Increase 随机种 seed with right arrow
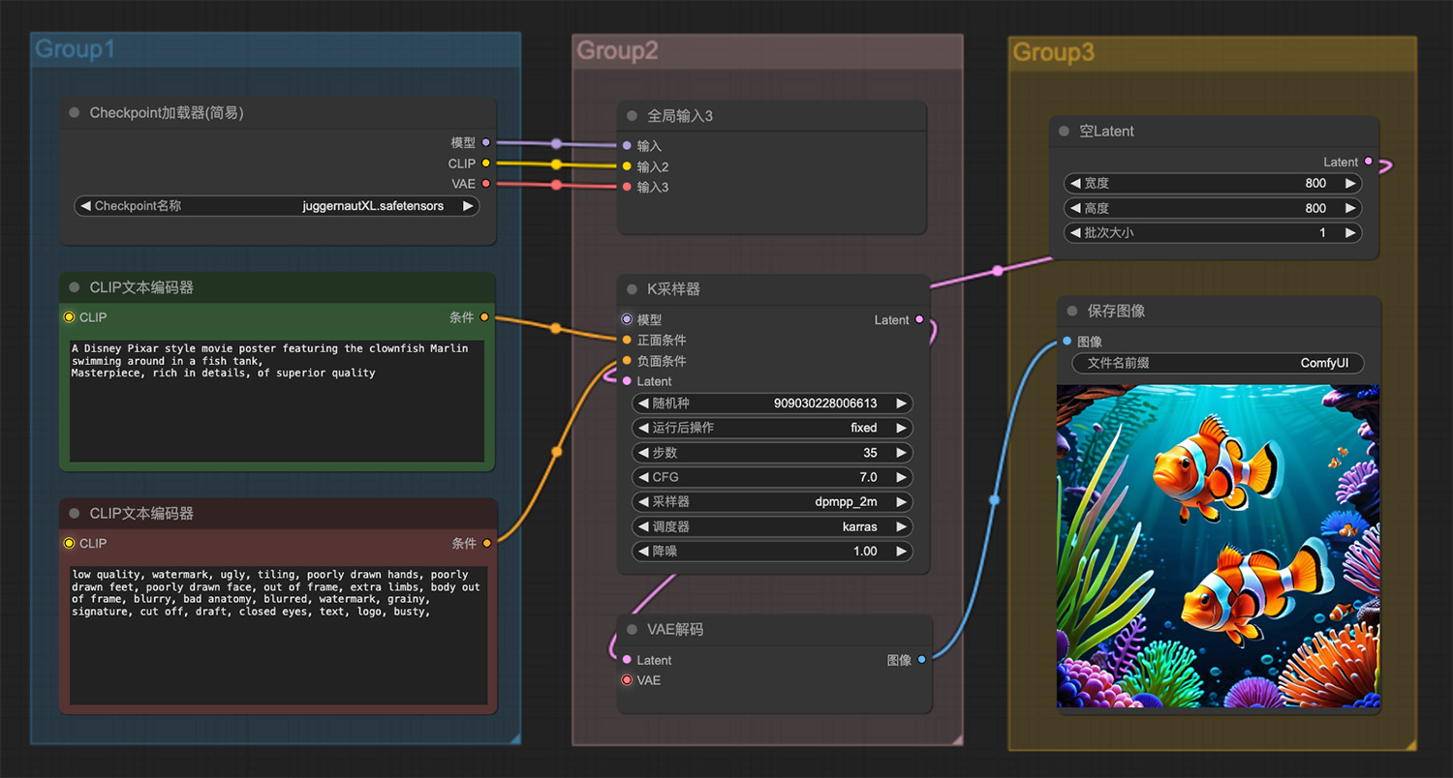1453x778 pixels. (901, 404)
